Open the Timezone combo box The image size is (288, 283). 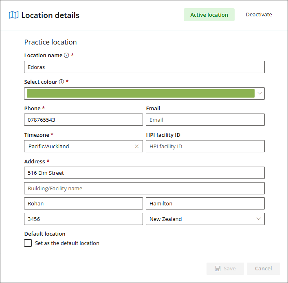(x=79, y=146)
